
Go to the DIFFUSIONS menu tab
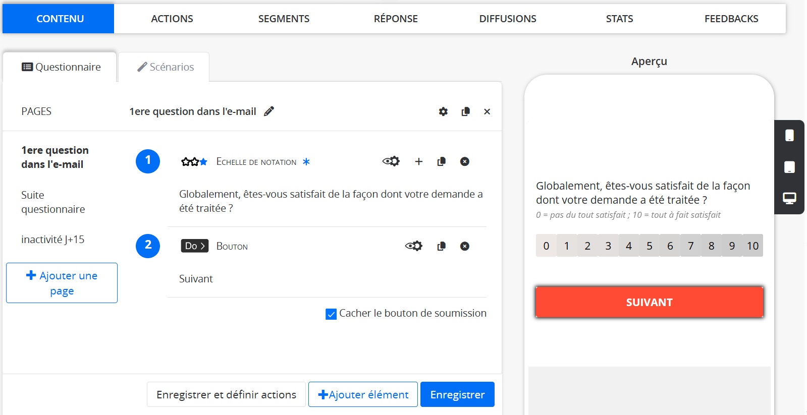507,19
